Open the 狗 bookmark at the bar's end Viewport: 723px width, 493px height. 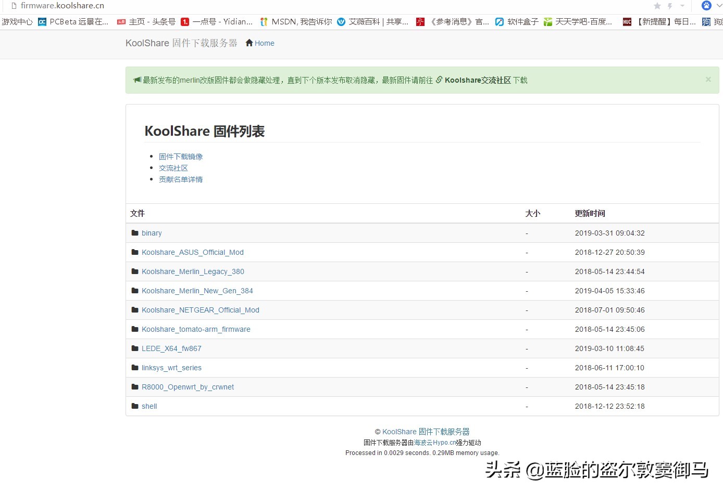(712, 22)
